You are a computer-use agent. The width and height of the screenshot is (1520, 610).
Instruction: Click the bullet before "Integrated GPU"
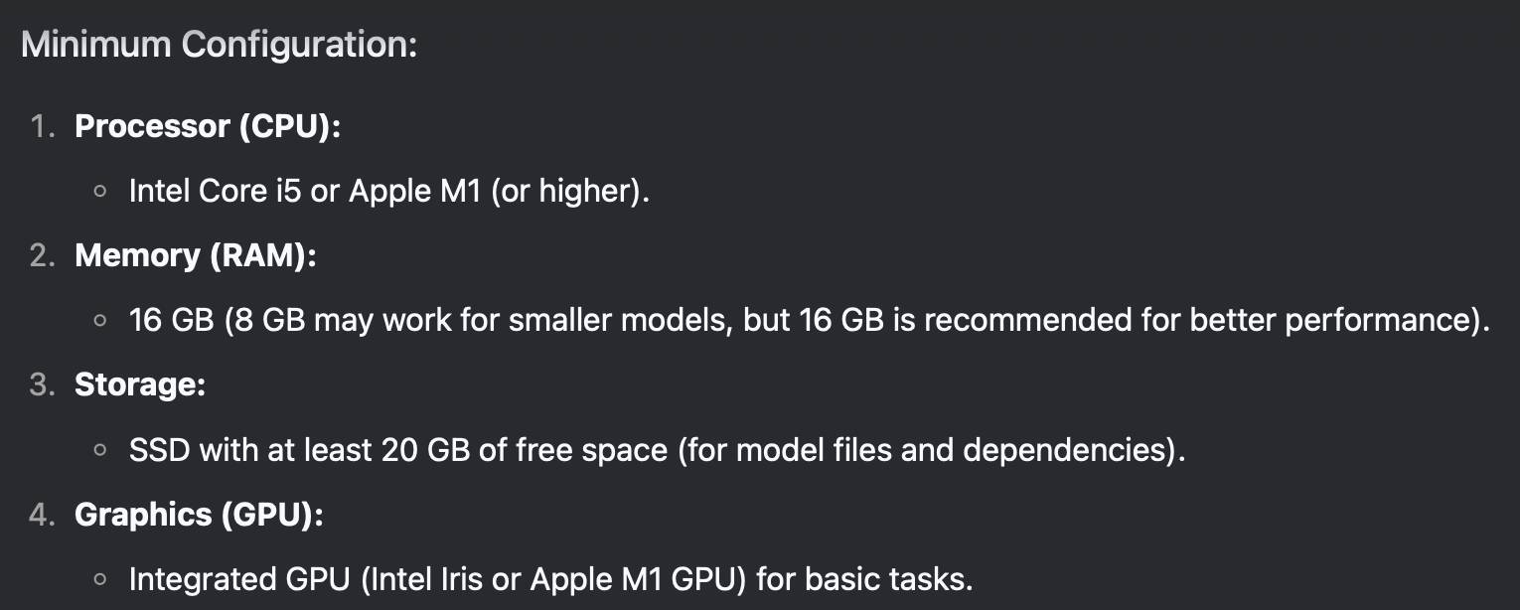[99, 579]
